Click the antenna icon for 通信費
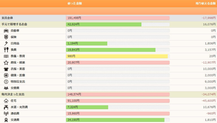Viewport: 217px width, 123px height. tap(6, 114)
